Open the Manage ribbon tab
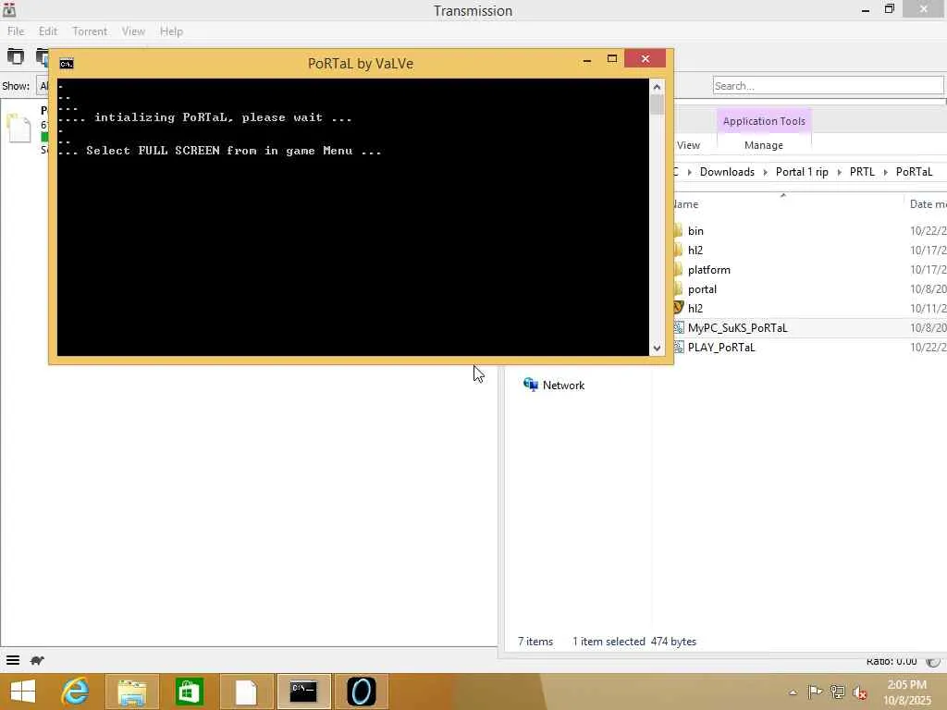The width and height of the screenshot is (947, 710). [763, 145]
